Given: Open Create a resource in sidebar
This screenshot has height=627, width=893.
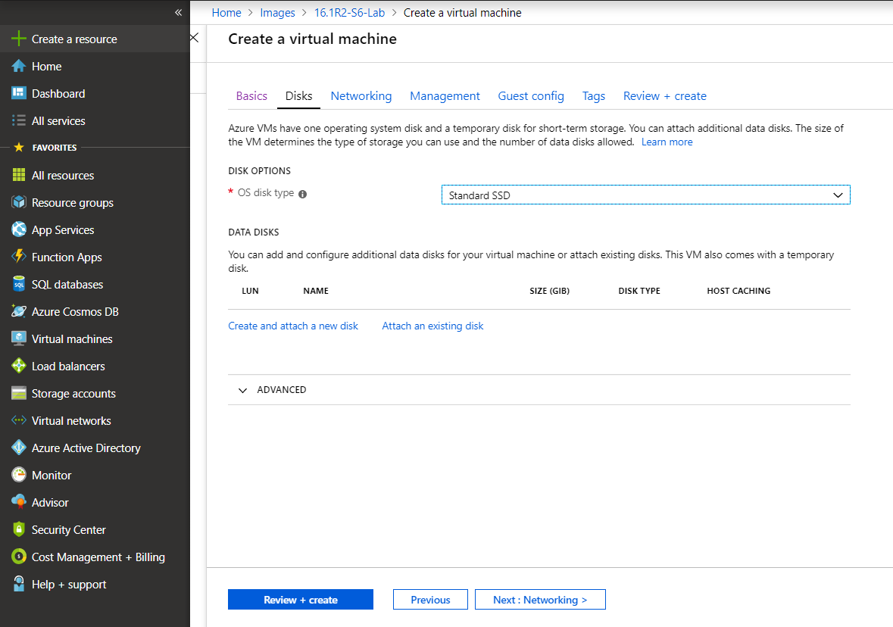Looking at the screenshot, I should (x=95, y=39).
